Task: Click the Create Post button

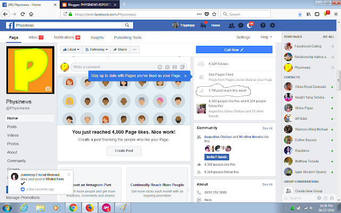Action: pos(124,151)
